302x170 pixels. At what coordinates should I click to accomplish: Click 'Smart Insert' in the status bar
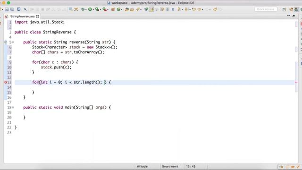(x=170, y=166)
